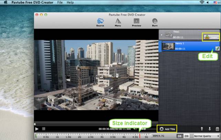Click the disc size indicator ruler

point(93,136)
